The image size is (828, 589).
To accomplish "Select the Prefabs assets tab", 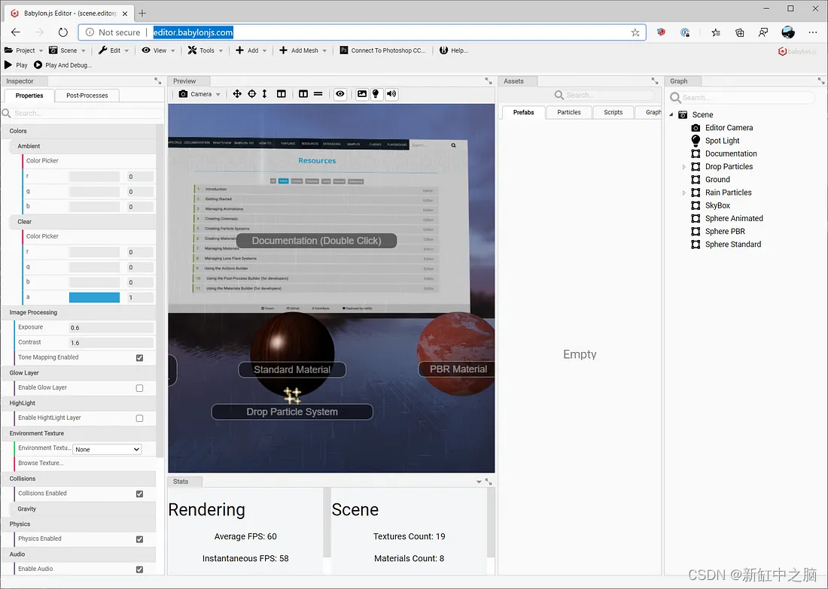I will tap(523, 112).
